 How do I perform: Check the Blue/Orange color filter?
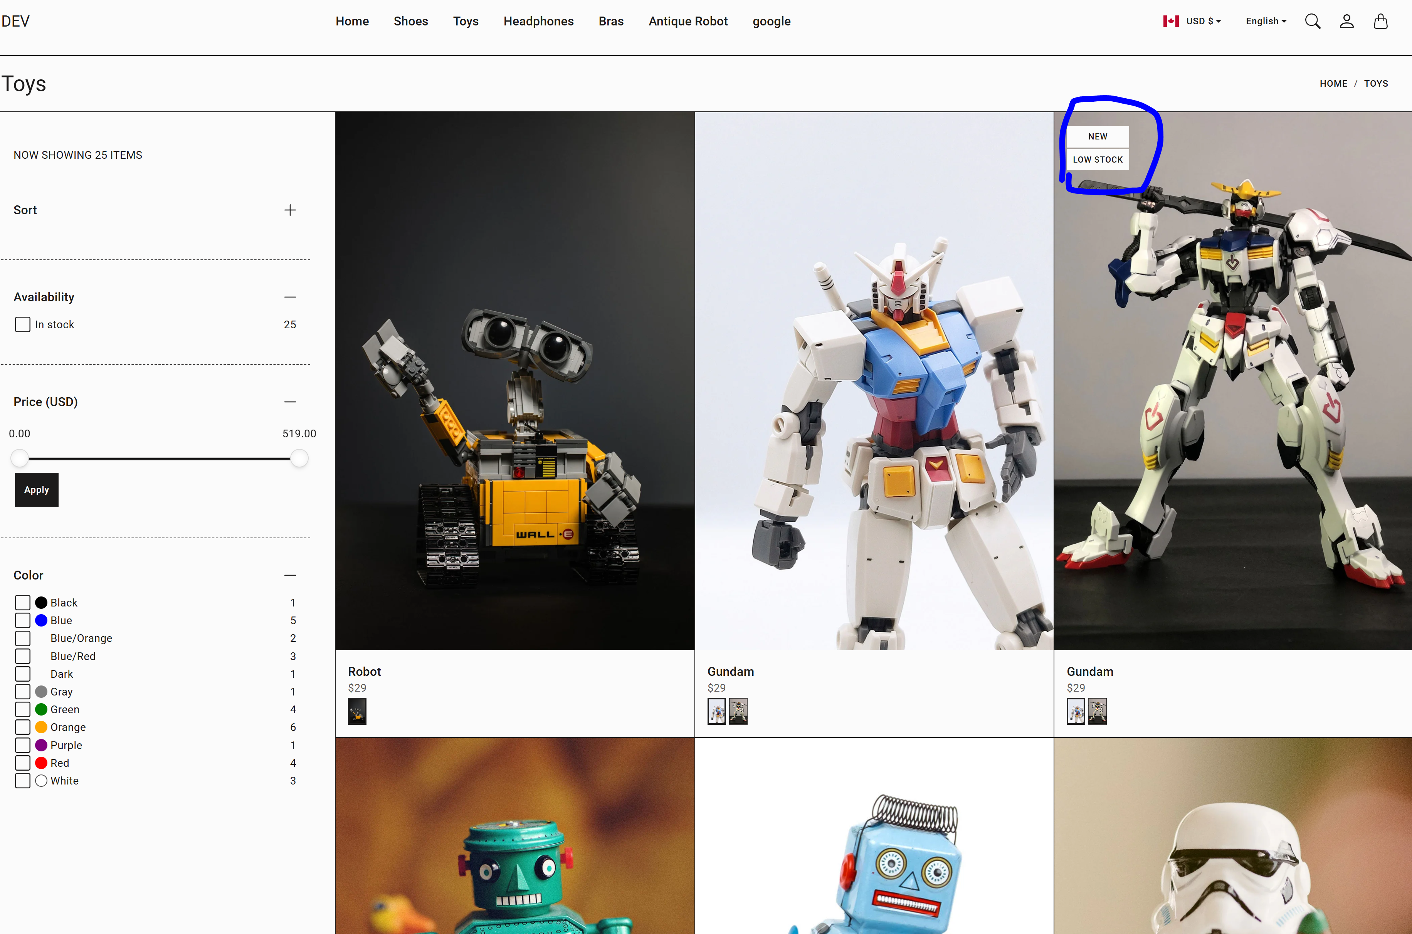click(x=23, y=638)
